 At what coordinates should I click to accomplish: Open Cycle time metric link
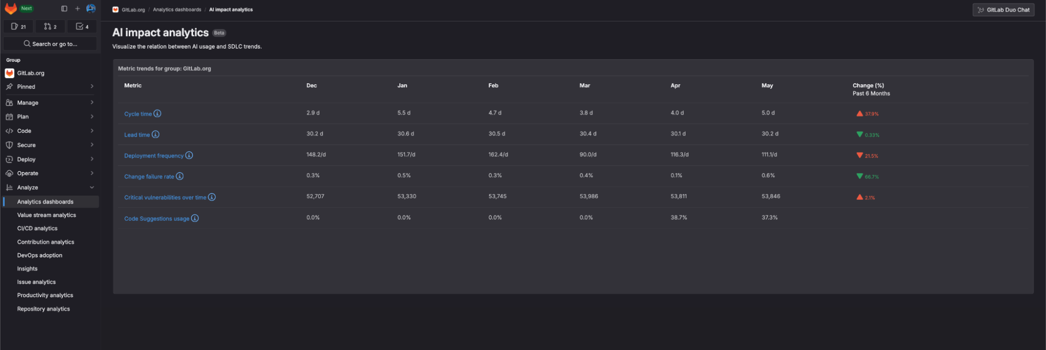click(138, 114)
